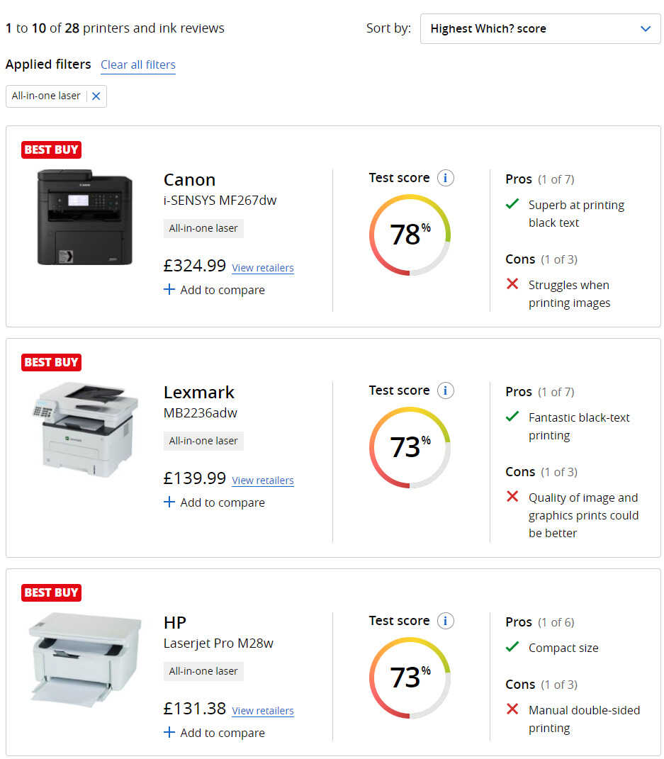This screenshot has width=664, height=759.
Task: Click the Lexmark product title
Action: [198, 393]
